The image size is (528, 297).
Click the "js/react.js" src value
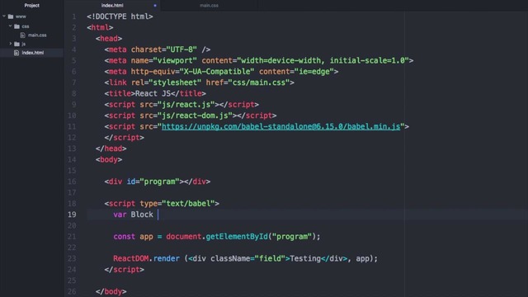pyautogui.click(x=186, y=105)
